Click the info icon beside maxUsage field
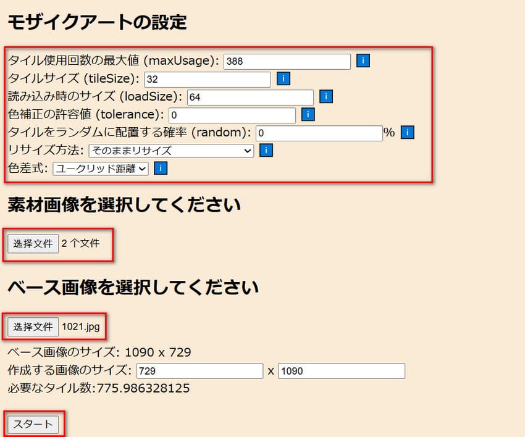 coord(363,60)
